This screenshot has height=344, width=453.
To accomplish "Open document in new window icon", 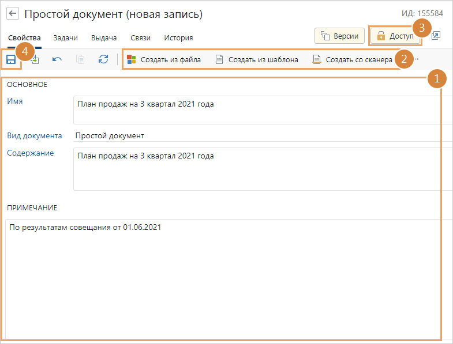I will 436,36.
